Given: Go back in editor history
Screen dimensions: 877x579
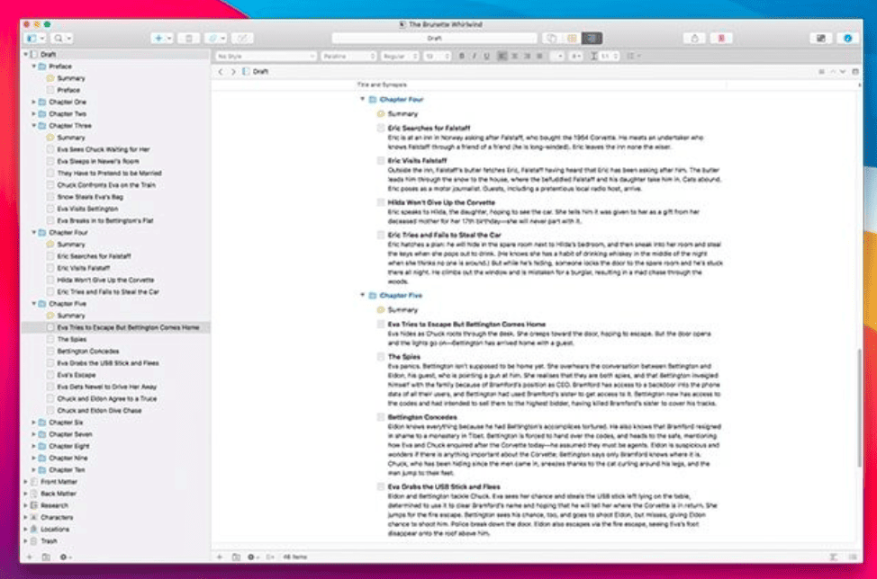Looking at the screenshot, I should (221, 71).
